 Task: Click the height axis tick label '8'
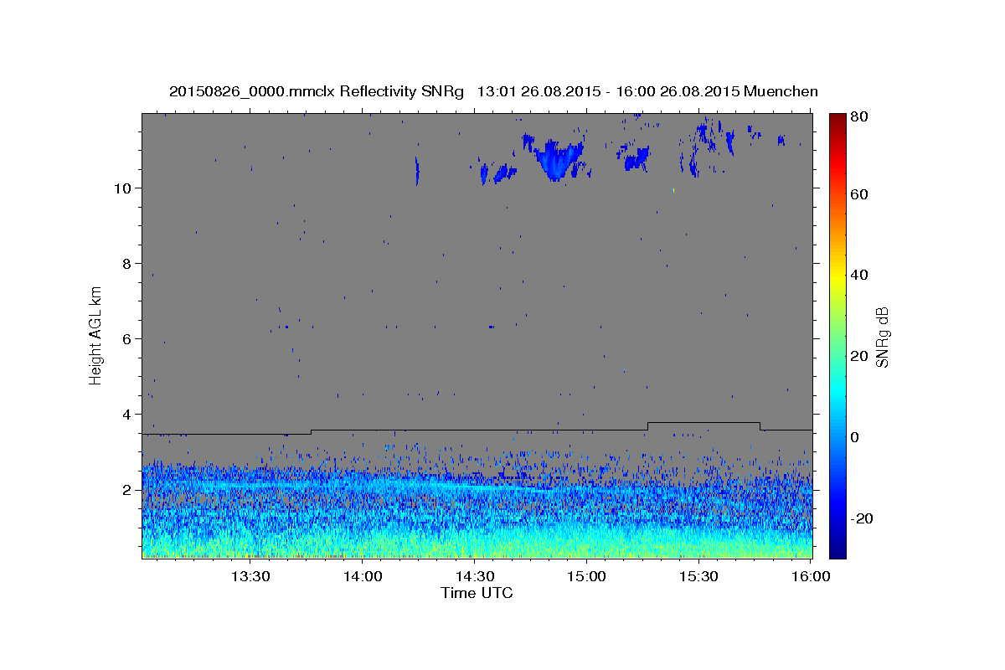tap(128, 263)
